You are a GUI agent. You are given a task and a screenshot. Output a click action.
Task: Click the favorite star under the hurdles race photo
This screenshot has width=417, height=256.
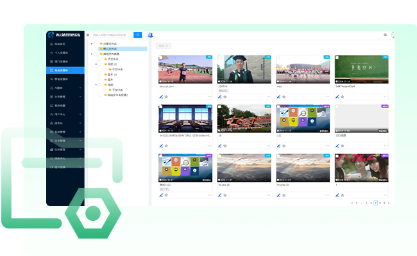226,146
